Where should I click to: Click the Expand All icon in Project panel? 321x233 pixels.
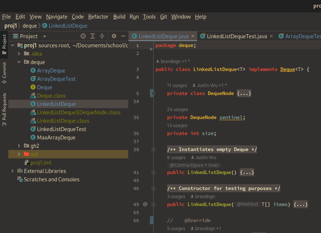[93, 36]
